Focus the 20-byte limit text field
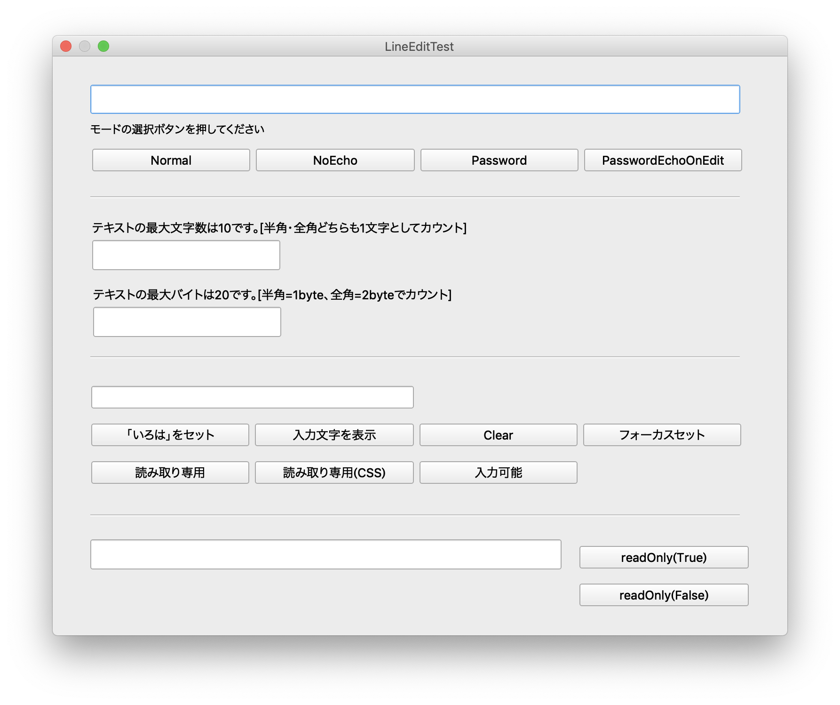 (186, 321)
